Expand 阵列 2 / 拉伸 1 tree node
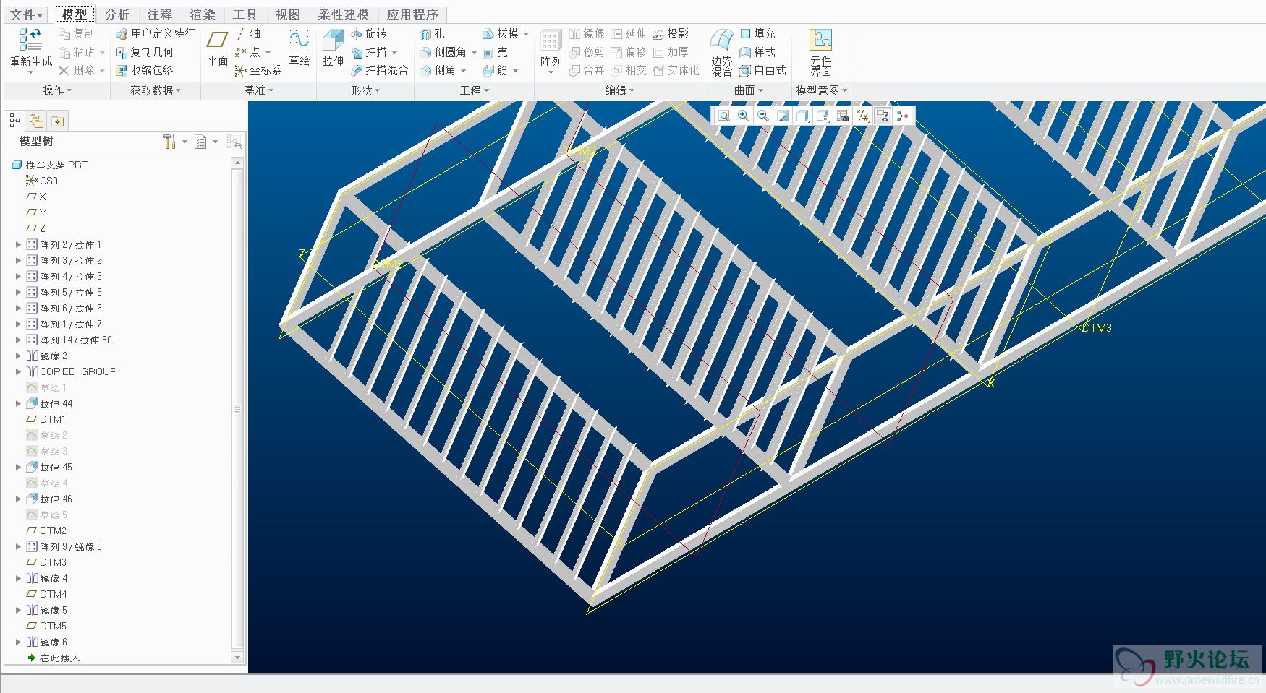This screenshot has width=1266, height=693. pyautogui.click(x=18, y=244)
